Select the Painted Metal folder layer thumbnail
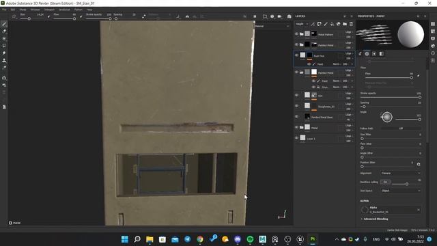437x246 pixels. point(307,44)
